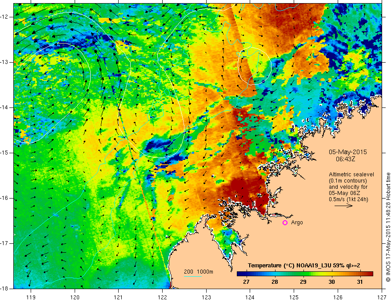Viewport: 391px width, 302px height.
Task: Click the '-15' latitude axis label
Action: 5,153
